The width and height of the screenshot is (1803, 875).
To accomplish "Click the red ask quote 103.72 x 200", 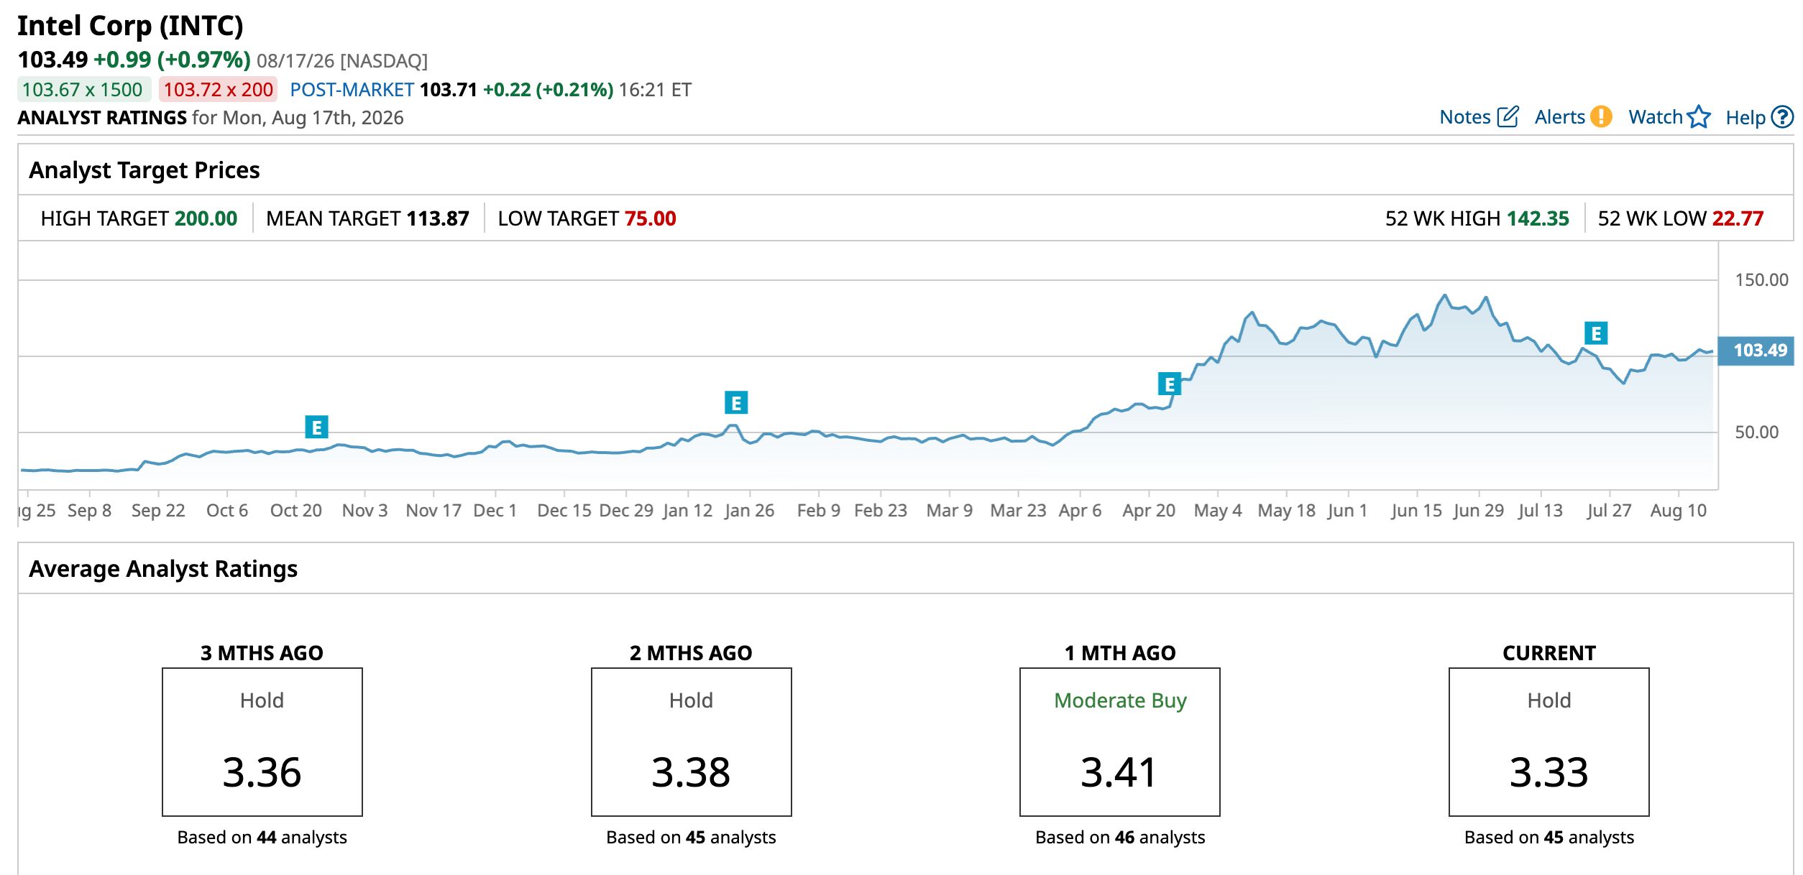I will point(219,90).
